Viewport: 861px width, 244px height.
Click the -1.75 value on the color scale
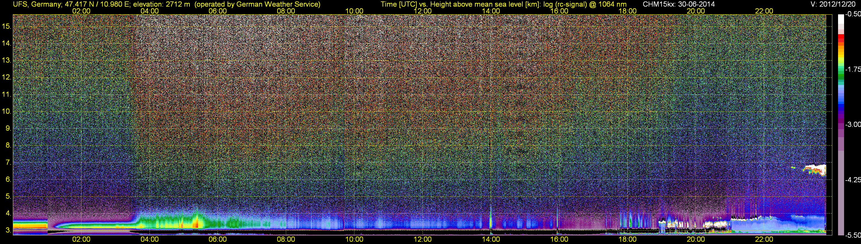[853, 69]
